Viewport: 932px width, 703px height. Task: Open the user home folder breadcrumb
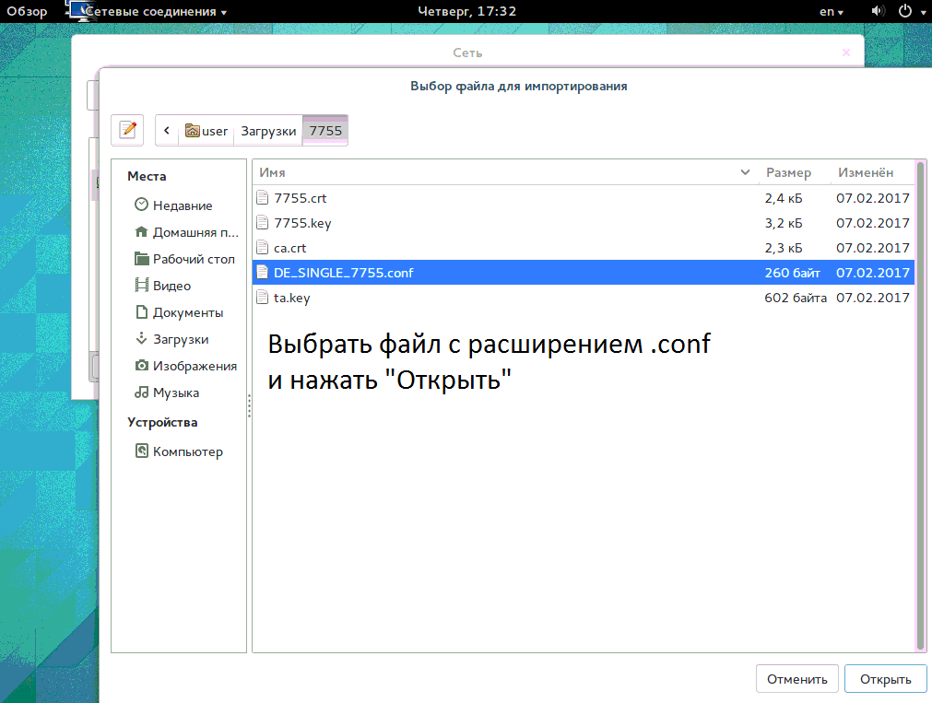coord(206,131)
